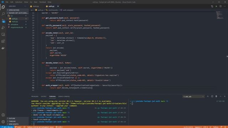Screen dimensions: 228x128
Task: Click the feedback icon in status bar
Action: pyautogui.click(x=221, y=127)
